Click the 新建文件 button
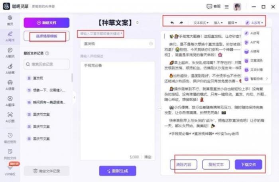The image size is (279, 182). coord(47,23)
